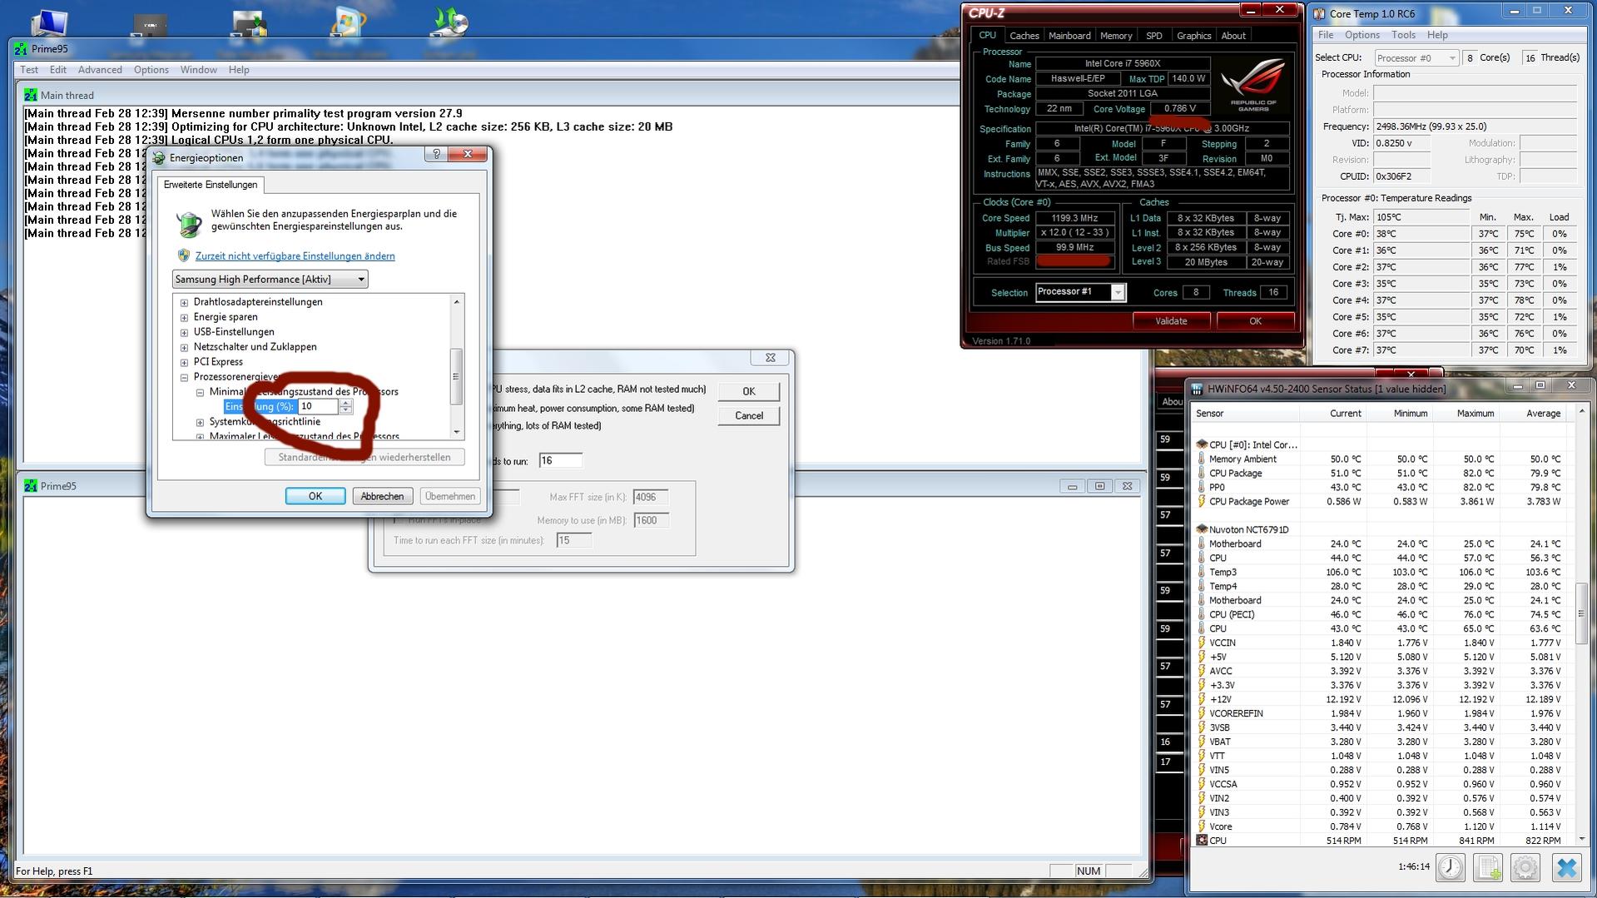Click the Core Temp thermometer title icon
This screenshot has width=1597, height=898.
click(x=1320, y=13)
